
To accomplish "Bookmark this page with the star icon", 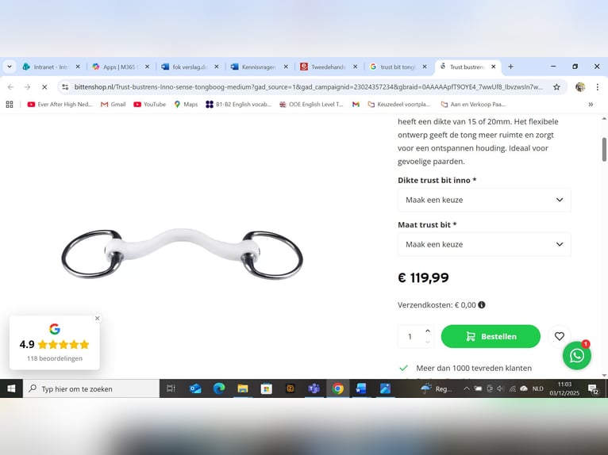I will click(x=556, y=87).
